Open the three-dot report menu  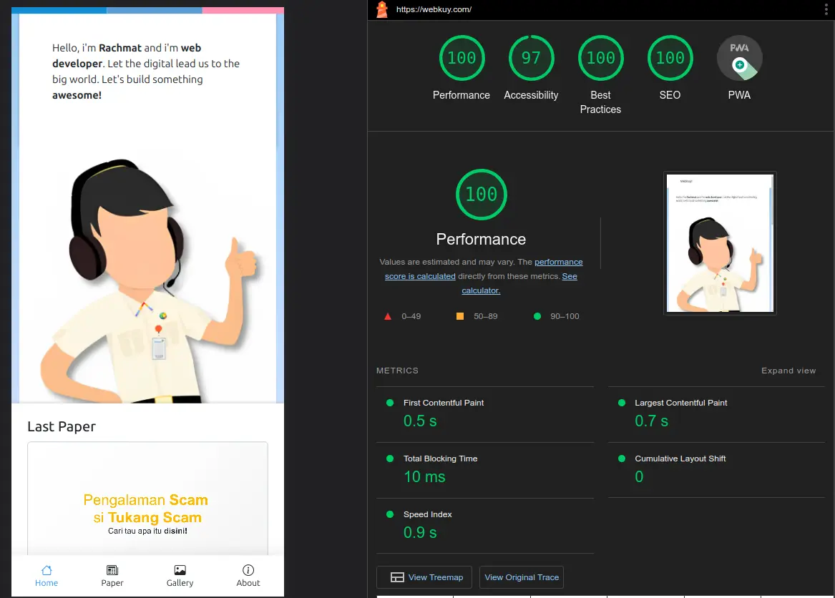pos(825,9)
